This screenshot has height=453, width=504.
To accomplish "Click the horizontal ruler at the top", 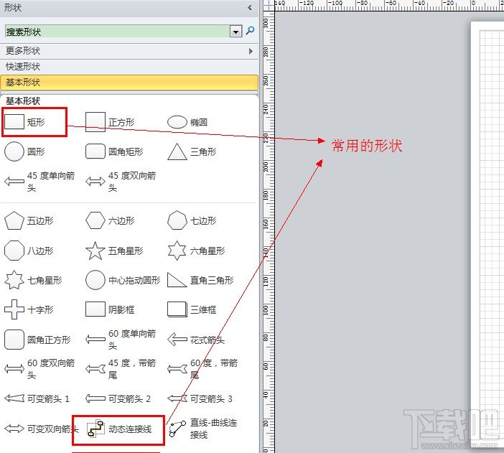I will [x=389, y=5].
